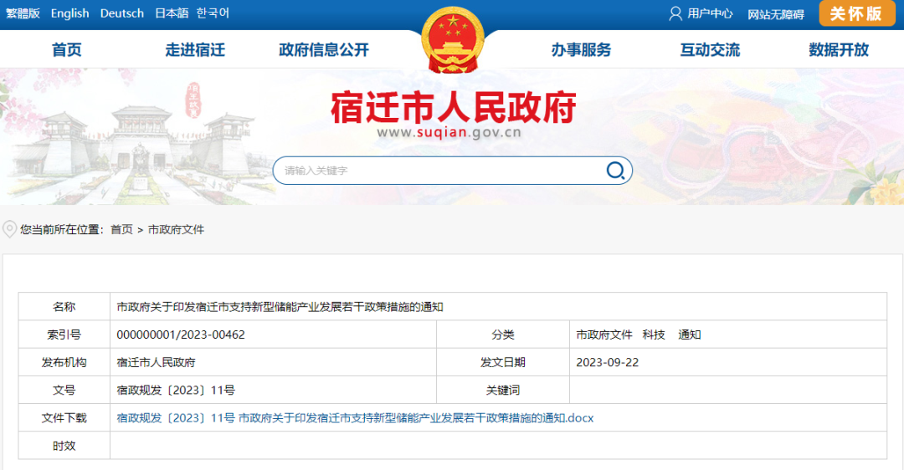Open 办事服务 navigation item
904x470 pixels.
(x=581, y=50)
